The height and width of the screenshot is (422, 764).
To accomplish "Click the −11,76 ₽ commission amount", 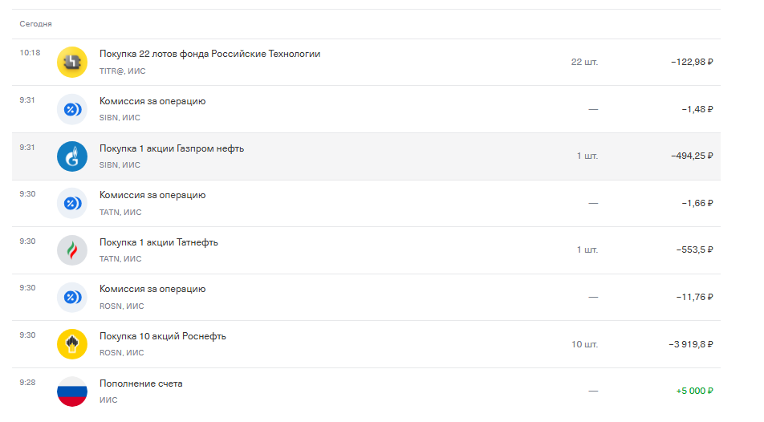I will tap(694, 297).
